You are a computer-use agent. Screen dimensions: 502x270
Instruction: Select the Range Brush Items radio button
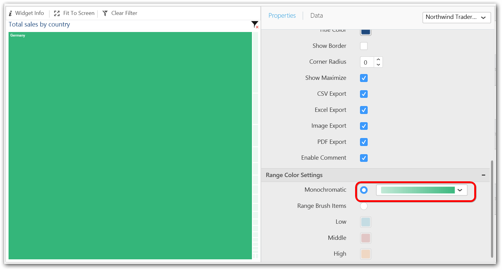364,206
